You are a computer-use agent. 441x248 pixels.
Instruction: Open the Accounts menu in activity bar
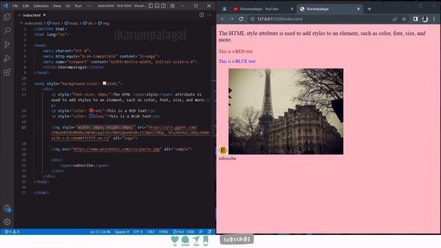[x=7, y=208]
